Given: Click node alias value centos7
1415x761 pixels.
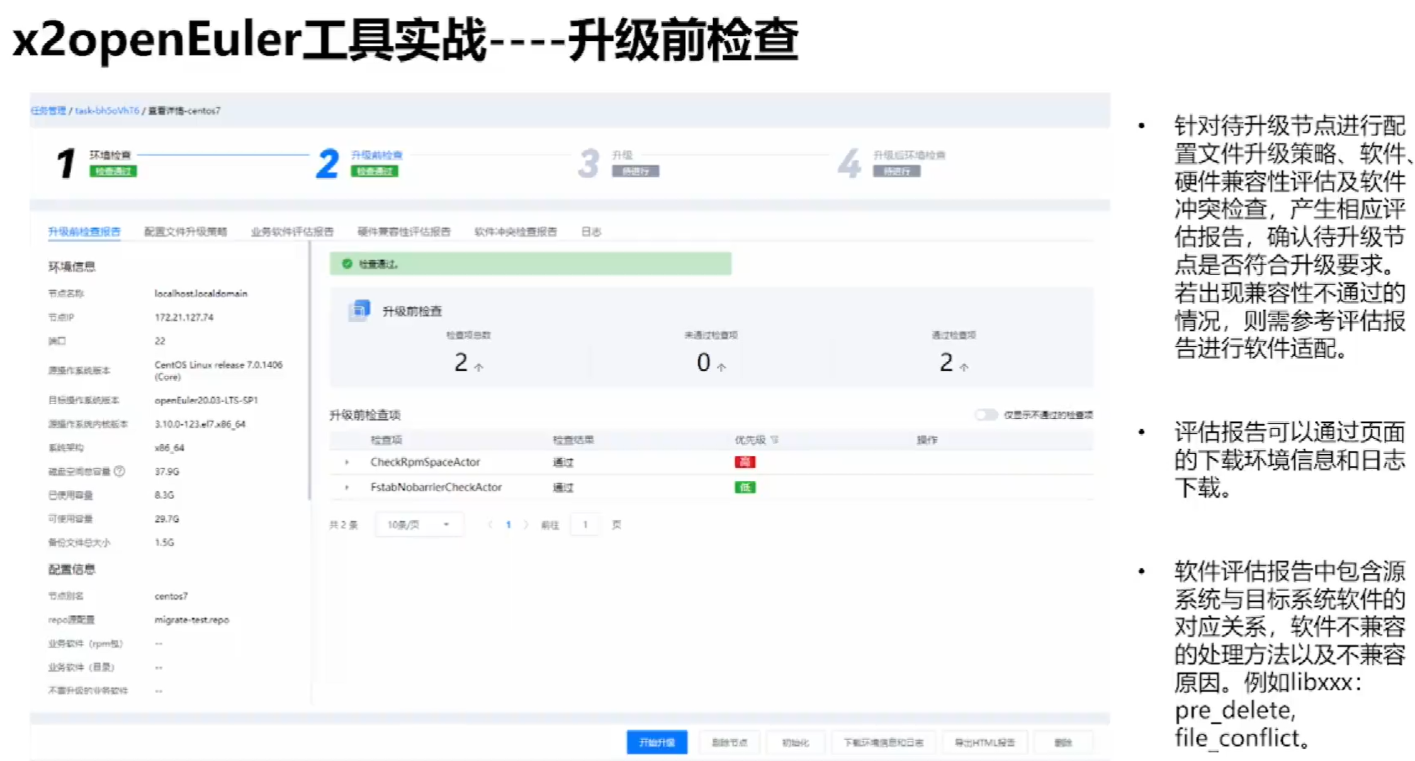Looking at the screenshot, I should click(171, 596).
